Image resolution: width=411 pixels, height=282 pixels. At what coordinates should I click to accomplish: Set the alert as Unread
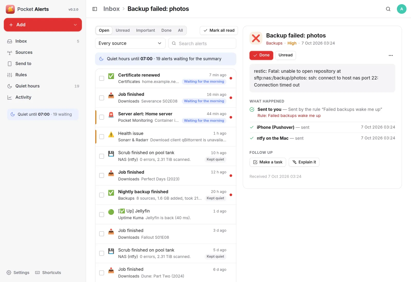(x=285, y=55)
